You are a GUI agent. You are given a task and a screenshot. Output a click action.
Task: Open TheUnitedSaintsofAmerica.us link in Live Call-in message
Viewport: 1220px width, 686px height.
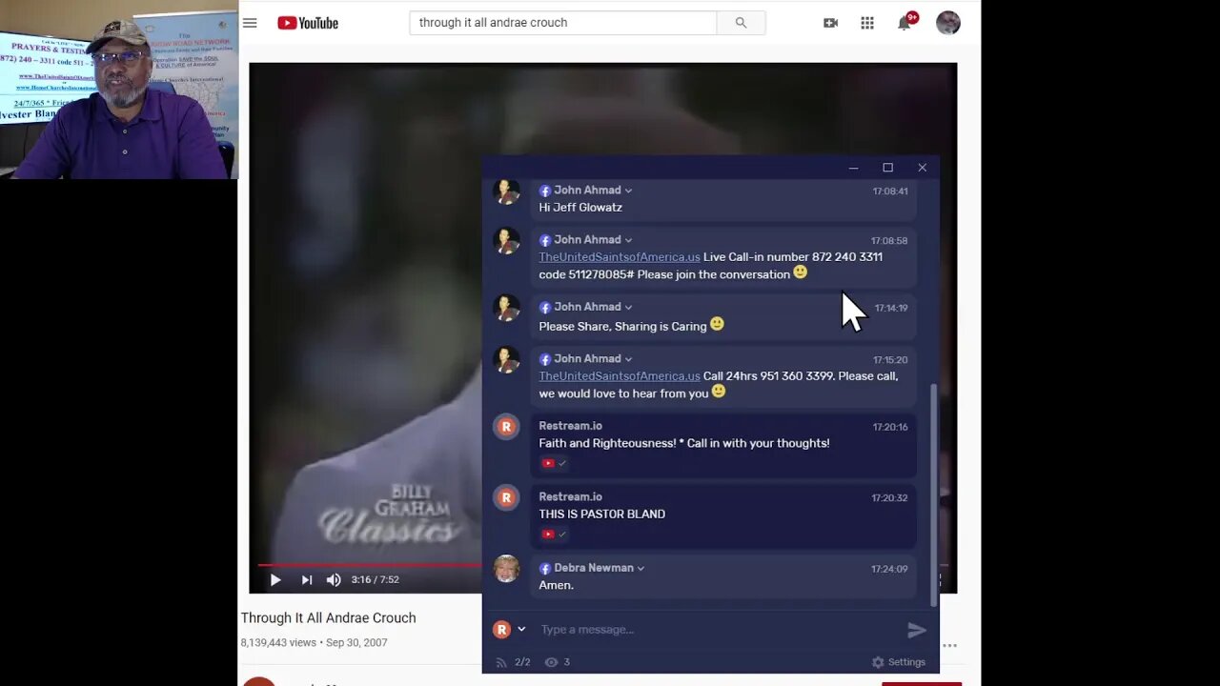click(620, 257)
